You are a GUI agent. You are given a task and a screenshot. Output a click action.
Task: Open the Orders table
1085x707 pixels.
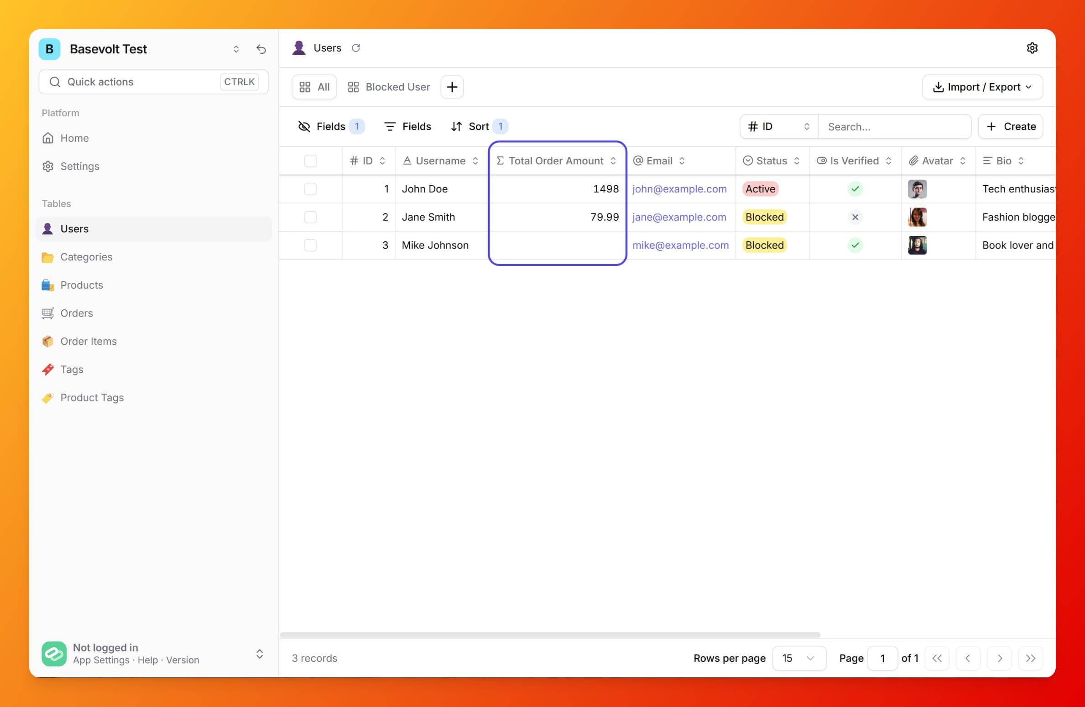click(77, 313)
